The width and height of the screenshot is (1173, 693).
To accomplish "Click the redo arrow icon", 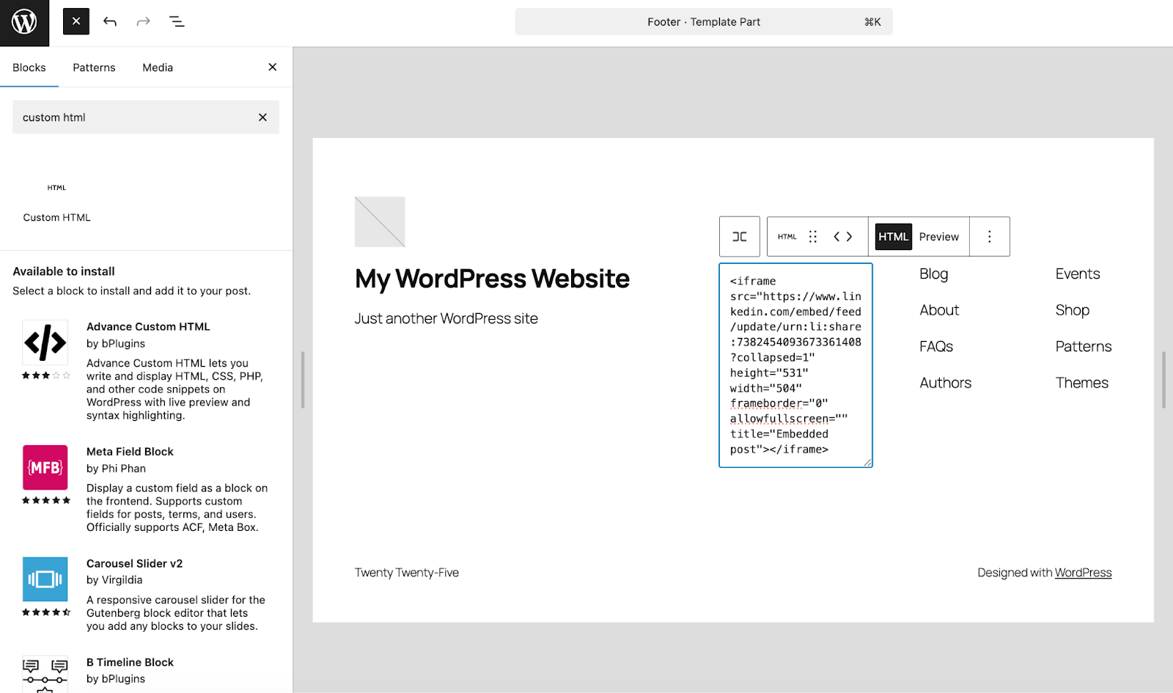I will 143,21.
